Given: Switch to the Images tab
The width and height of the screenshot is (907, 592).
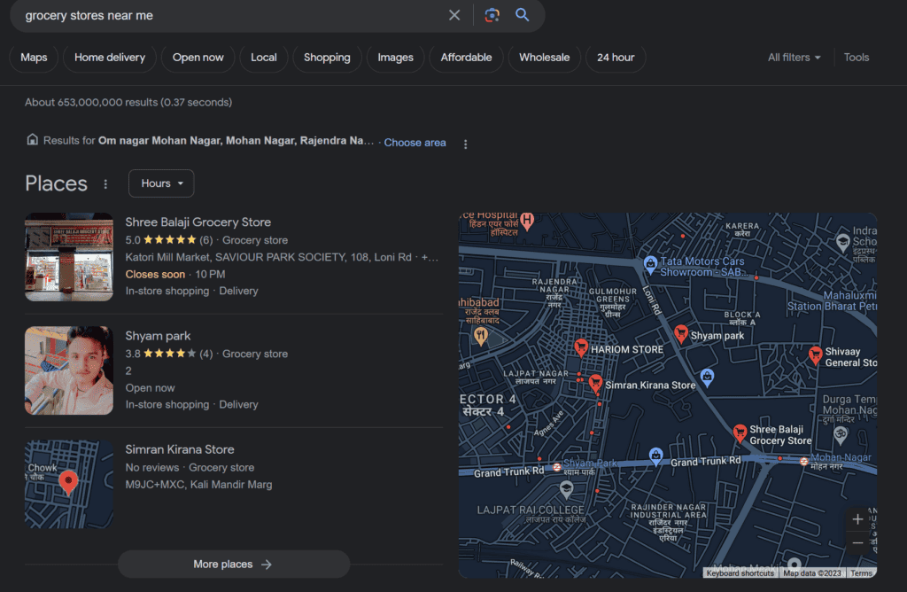Looking at the screenshot, I should click(394, 57).
